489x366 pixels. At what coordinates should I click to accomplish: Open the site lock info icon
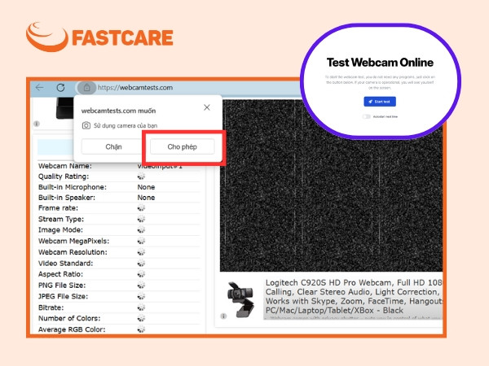click(86, 88)
